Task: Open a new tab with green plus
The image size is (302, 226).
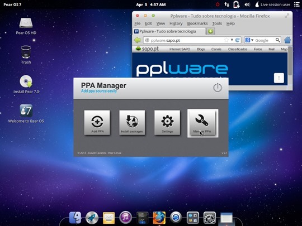Action: click(210, 31)
